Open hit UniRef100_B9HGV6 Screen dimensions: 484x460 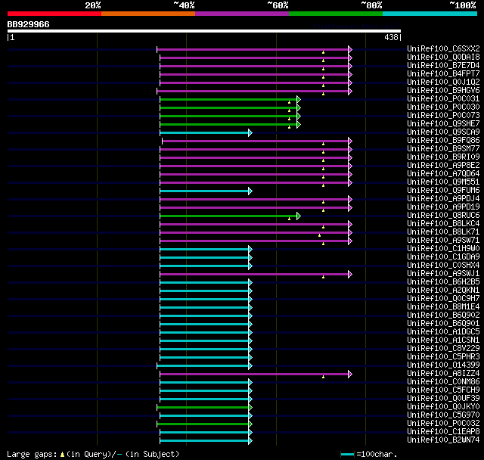click(x=443, y=91)
